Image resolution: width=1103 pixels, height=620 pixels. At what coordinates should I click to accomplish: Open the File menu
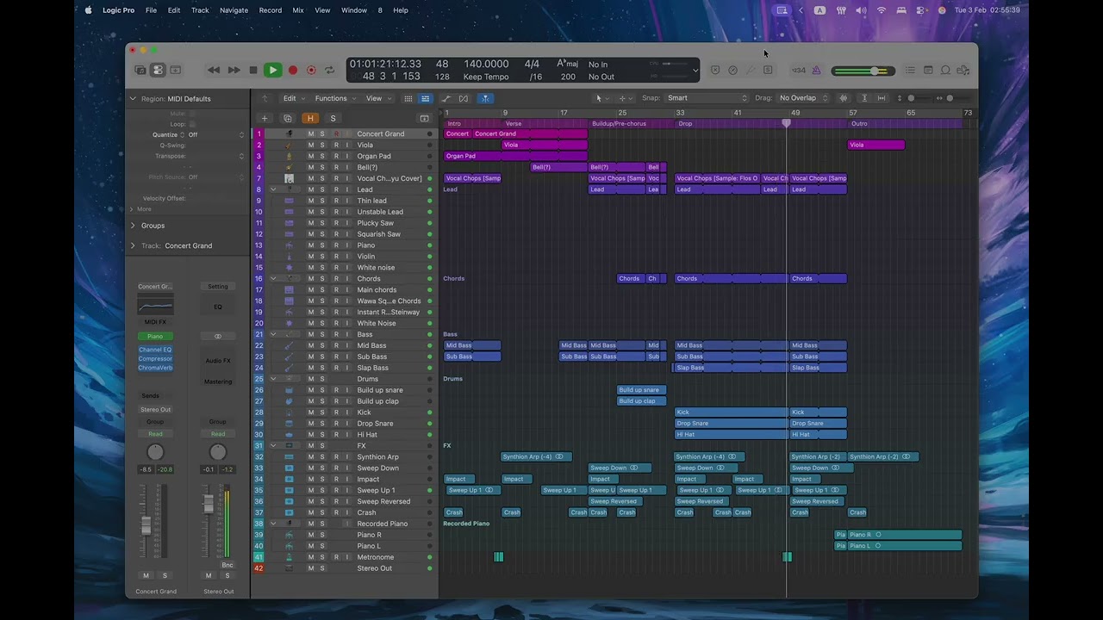[151, 10]
